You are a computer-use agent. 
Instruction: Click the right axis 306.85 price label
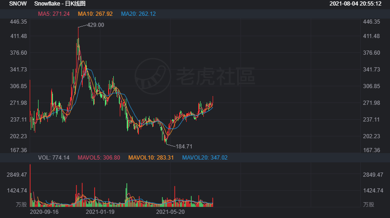tap(371, 86)
